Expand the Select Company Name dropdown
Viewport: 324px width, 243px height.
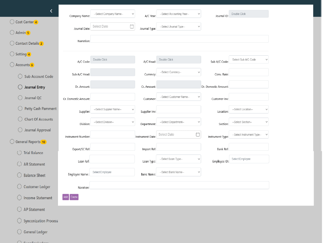pos(113,14)
